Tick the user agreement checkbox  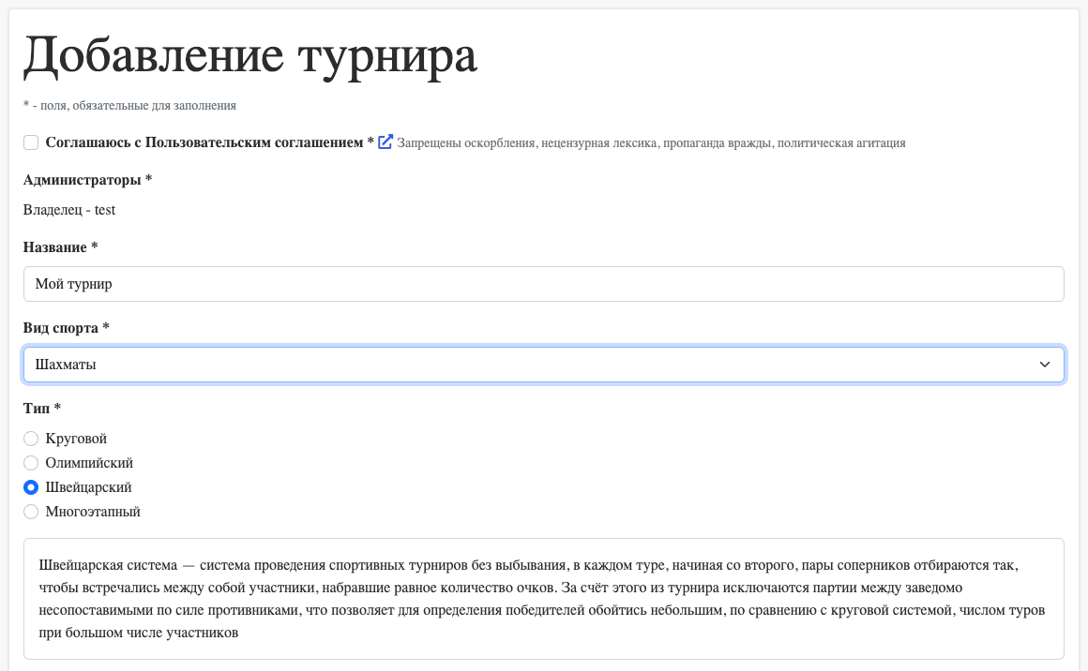pos(31,142)
